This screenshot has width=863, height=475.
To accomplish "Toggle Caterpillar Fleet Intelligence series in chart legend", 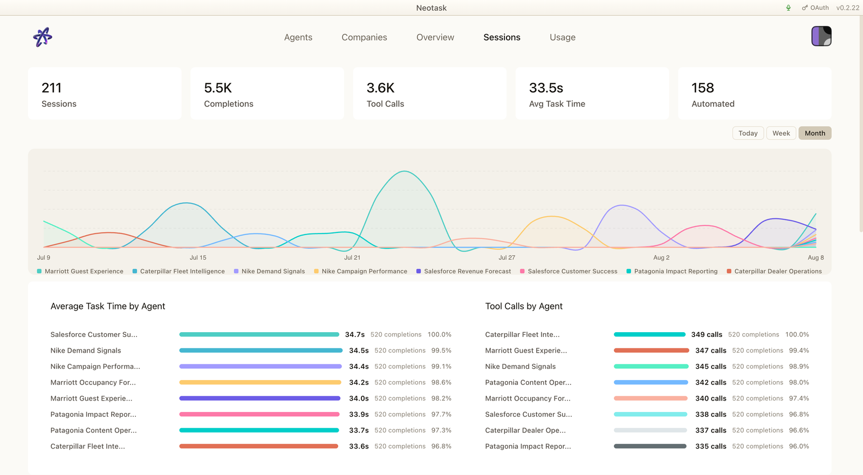I will click(179, 271).
